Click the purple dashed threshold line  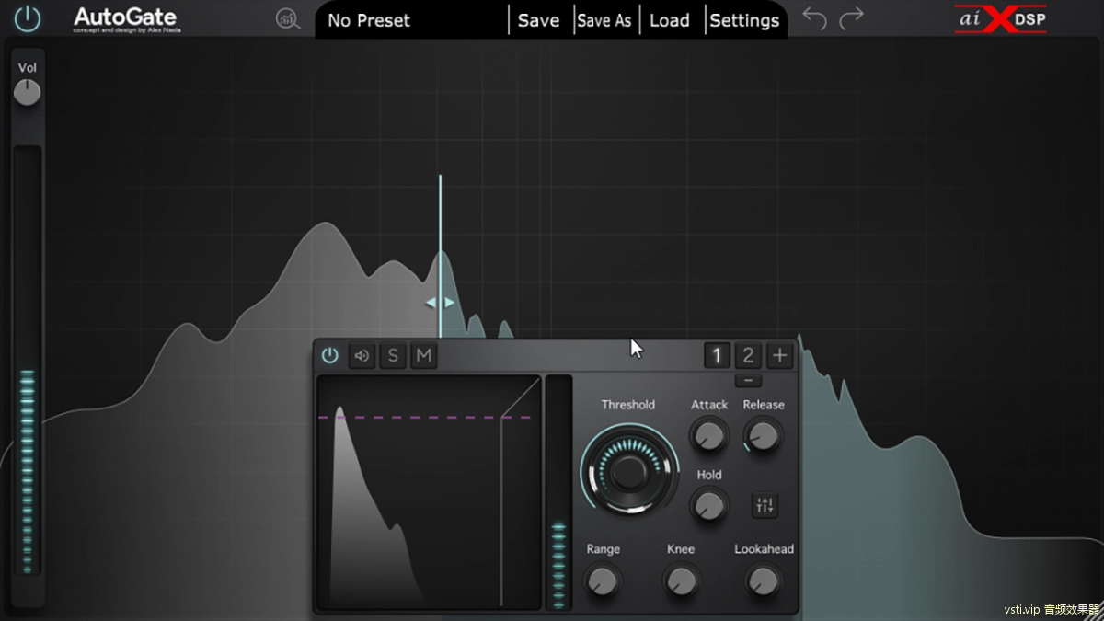[x=425, y=418]
